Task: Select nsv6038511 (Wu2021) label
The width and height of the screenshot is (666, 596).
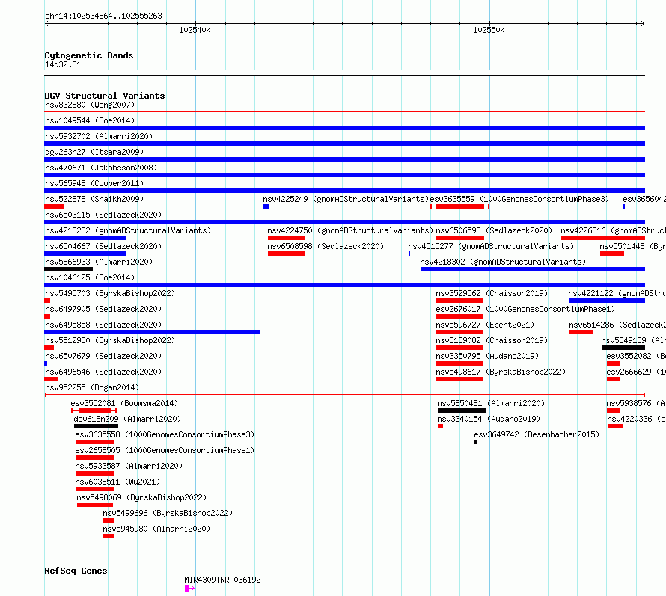Action: click(x=117, y=482)
